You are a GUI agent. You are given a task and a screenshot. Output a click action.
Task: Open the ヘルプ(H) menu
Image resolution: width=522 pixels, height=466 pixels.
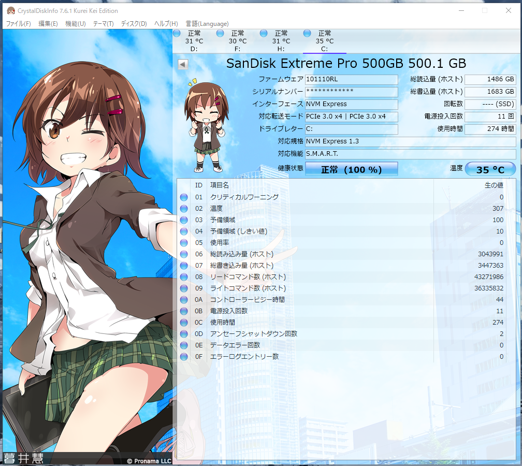click(x=166, y=24)
